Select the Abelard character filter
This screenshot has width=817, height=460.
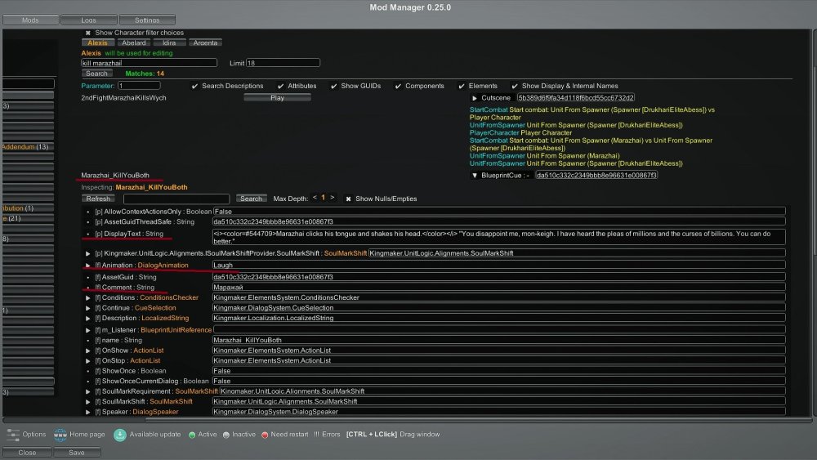point(135,42)
